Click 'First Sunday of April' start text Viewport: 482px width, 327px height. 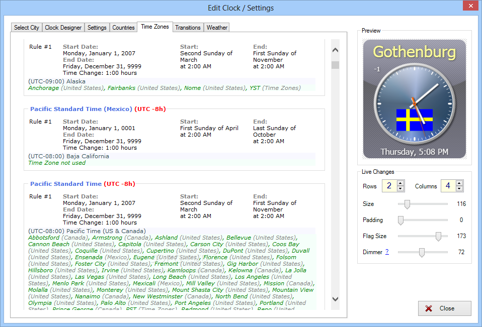coord(209,128)
